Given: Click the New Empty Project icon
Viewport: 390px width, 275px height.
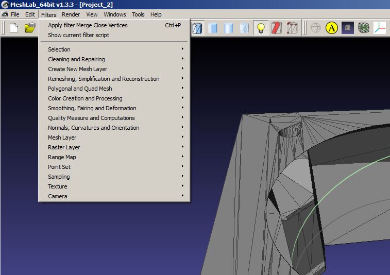Looking at the screenshot, I should pyautogui.click(x=14, y=28).
